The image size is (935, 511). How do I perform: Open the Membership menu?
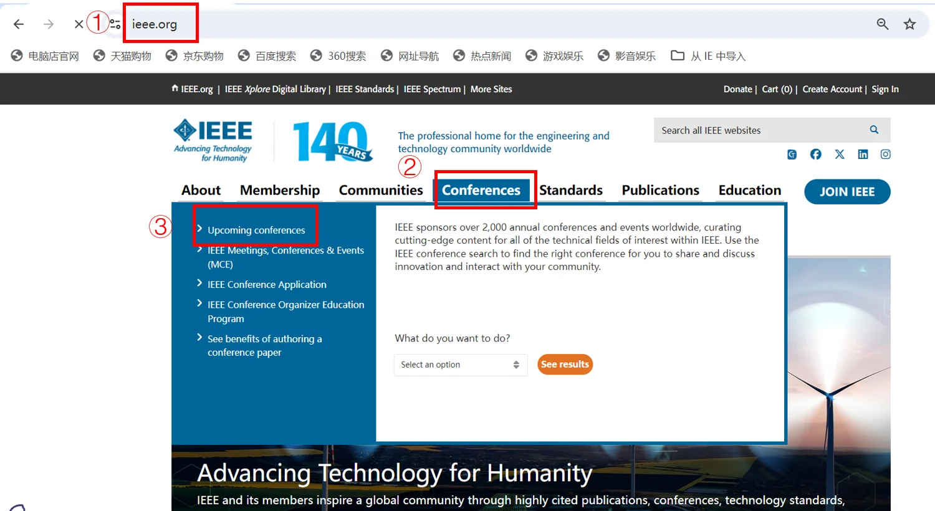[x=280, y=190]
